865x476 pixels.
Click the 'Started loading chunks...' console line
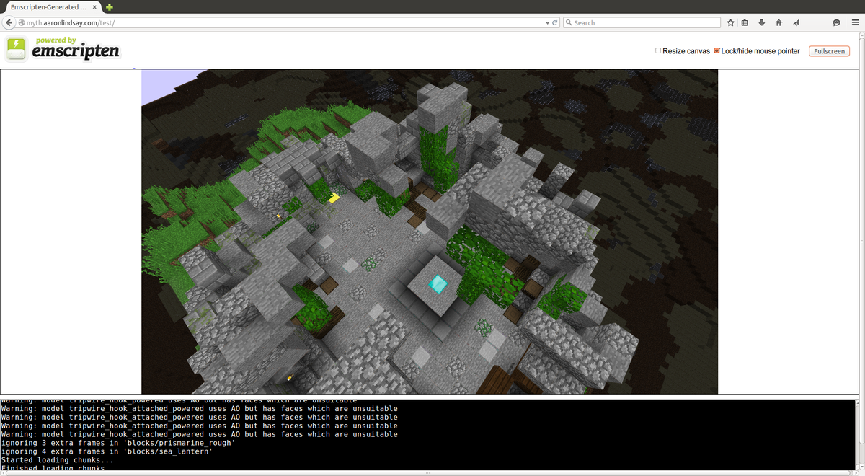[57, 460]
